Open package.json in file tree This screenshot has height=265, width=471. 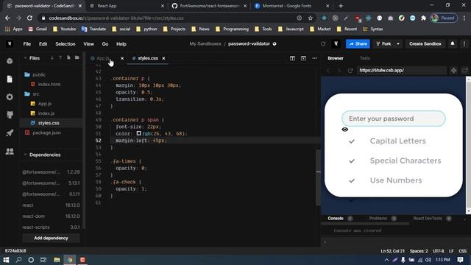46,132
